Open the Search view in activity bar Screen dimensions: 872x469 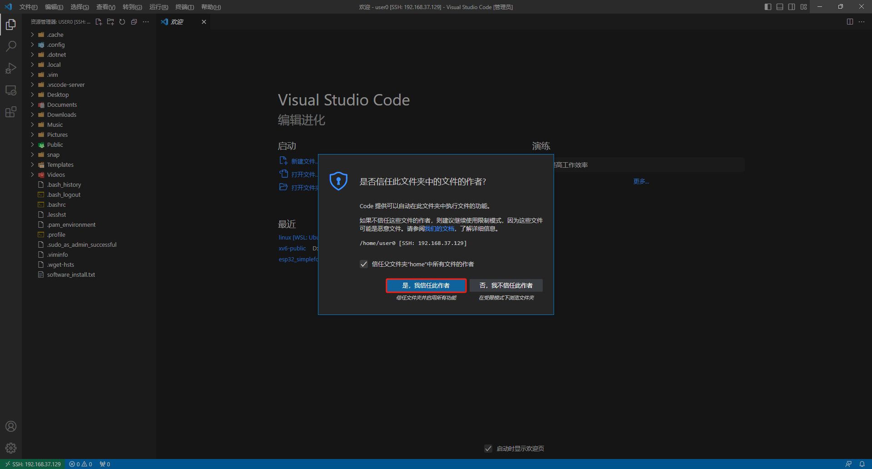(x=11, y=46)
